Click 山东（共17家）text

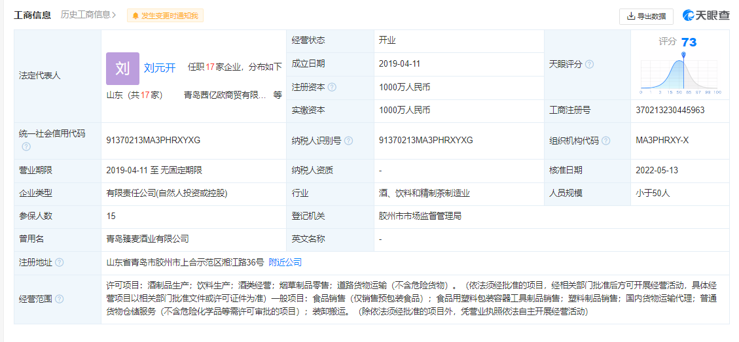point(134,95)
